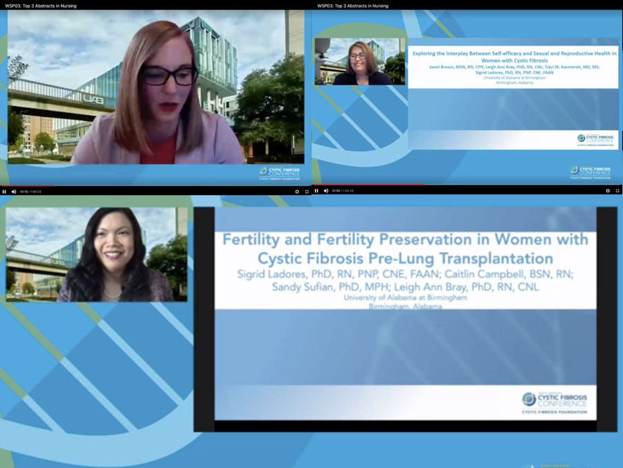This screenshot has width=623, height=468.
Task: Click the 10:18 elapsed time display
Action: pyautogui.click(x=24, y=191)
